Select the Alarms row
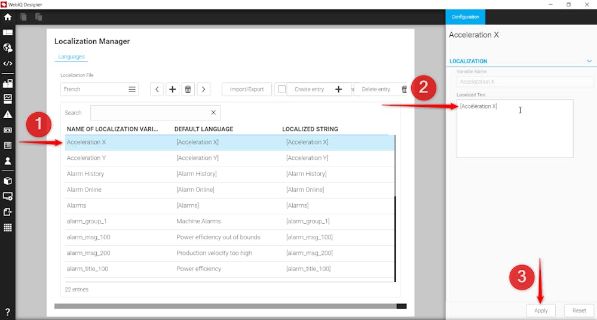Screen dimensions: 597x320 pos(229,205)
